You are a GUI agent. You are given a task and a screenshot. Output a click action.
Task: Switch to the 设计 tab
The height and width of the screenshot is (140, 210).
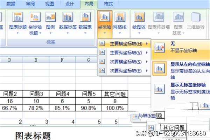(x=70, y=3)
